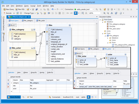Viewport: 139px width, 104px height.
Task: Collapse the From node under Root Query
Action: point(103,33)
